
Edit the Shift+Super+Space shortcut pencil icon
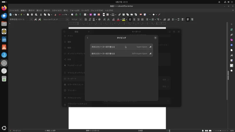150,54
